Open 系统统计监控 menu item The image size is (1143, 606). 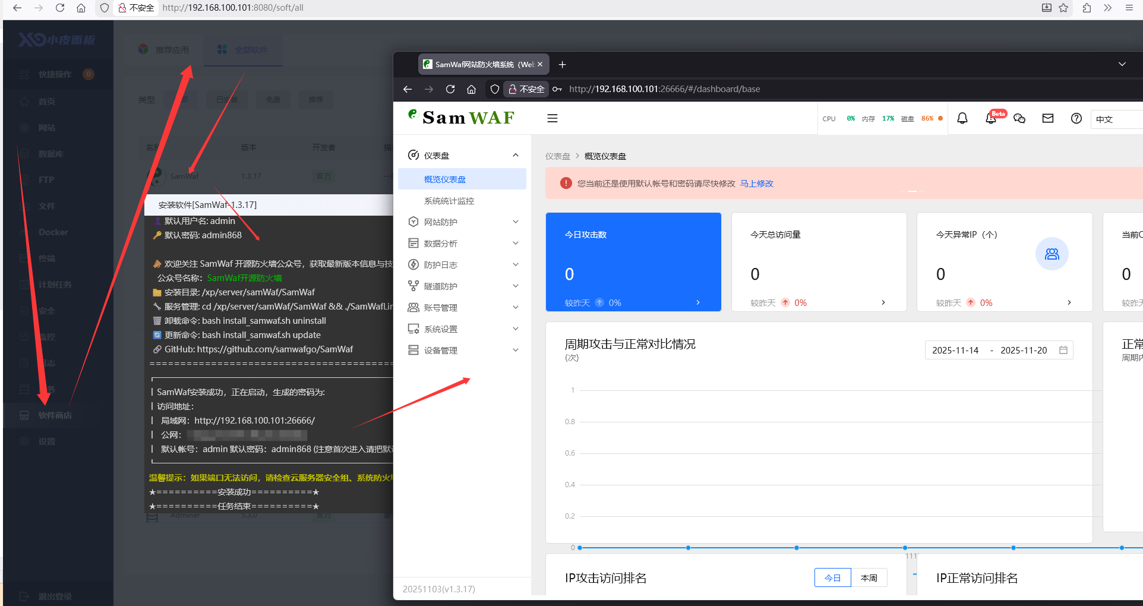pos(449,201)
